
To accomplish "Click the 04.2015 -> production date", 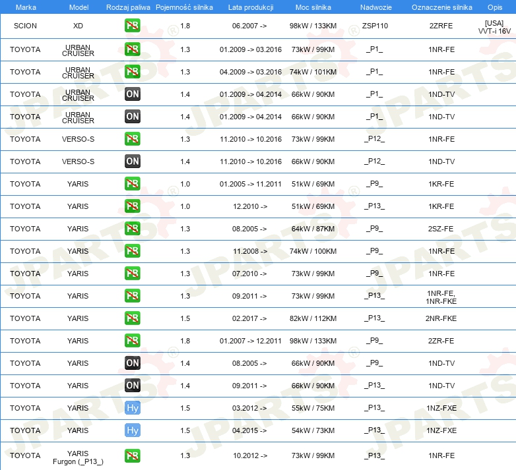I will point(249,430).
